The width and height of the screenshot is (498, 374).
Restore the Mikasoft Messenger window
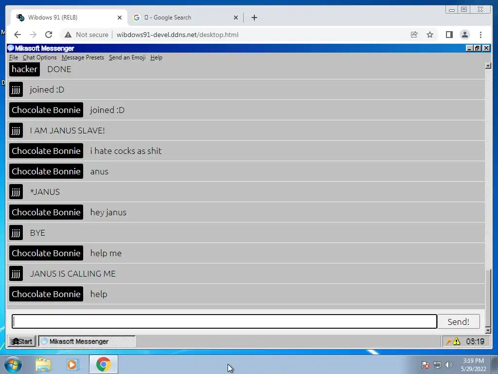pyautogui.click(x=478, y=48)
